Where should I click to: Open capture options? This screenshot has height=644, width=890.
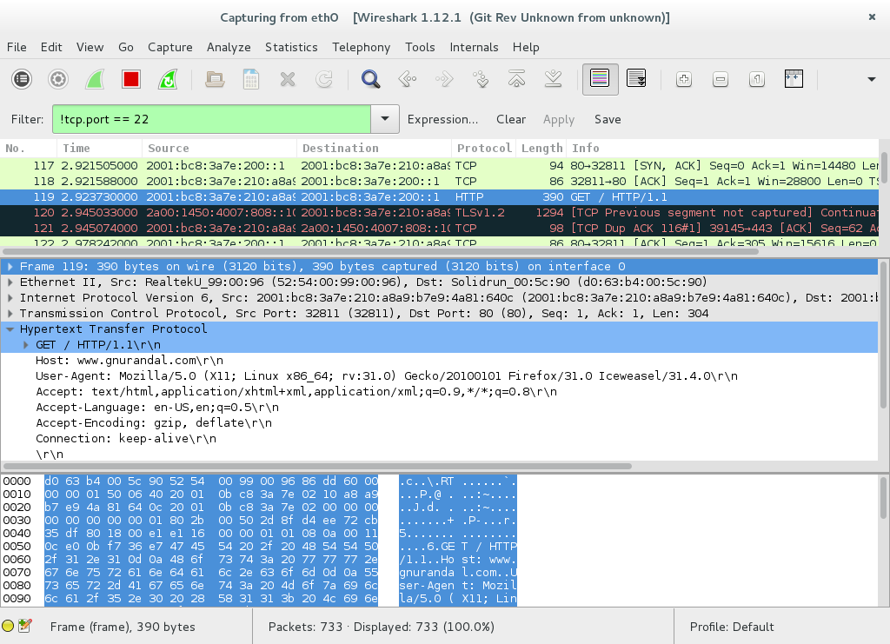coord(57,78)
